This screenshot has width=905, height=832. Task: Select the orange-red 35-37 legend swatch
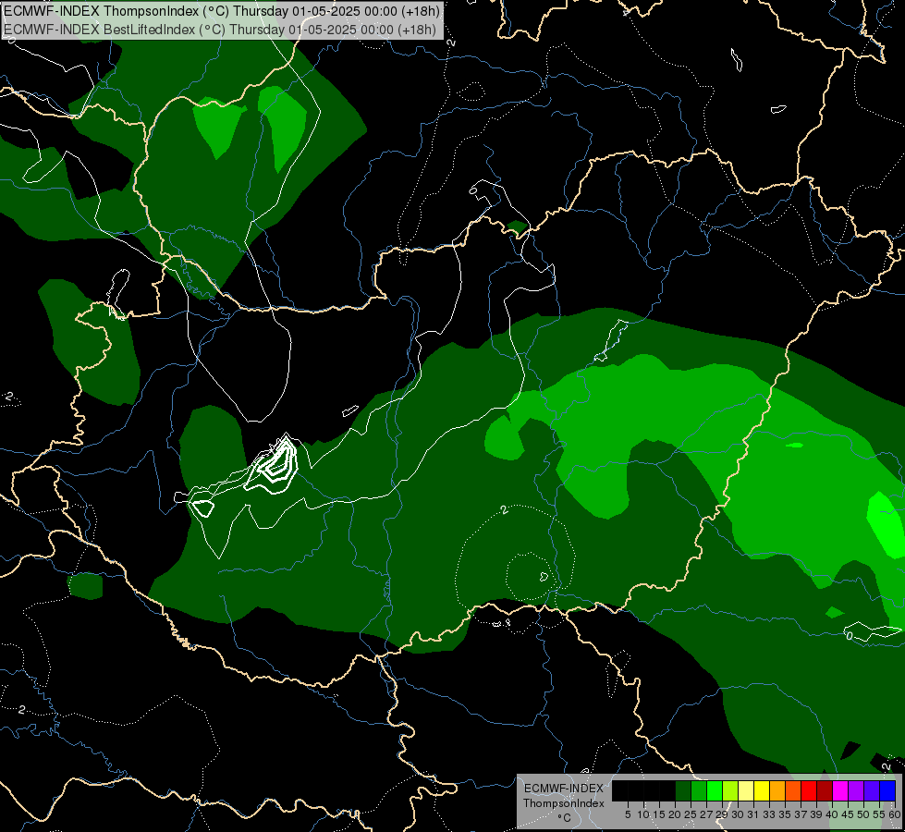coord(793,790)
